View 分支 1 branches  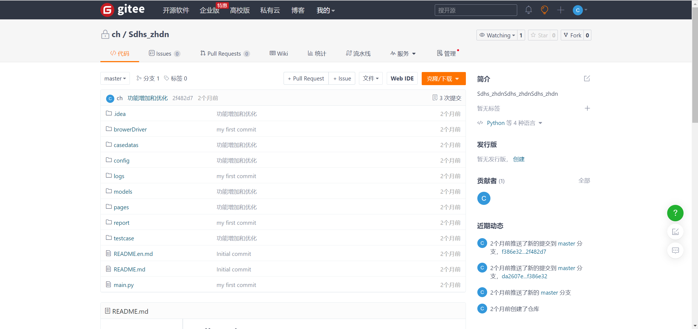click(148, 79)
